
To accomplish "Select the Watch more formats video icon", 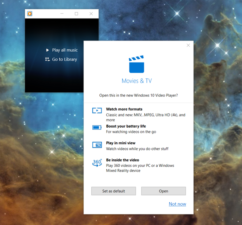I will pos(97,111).
